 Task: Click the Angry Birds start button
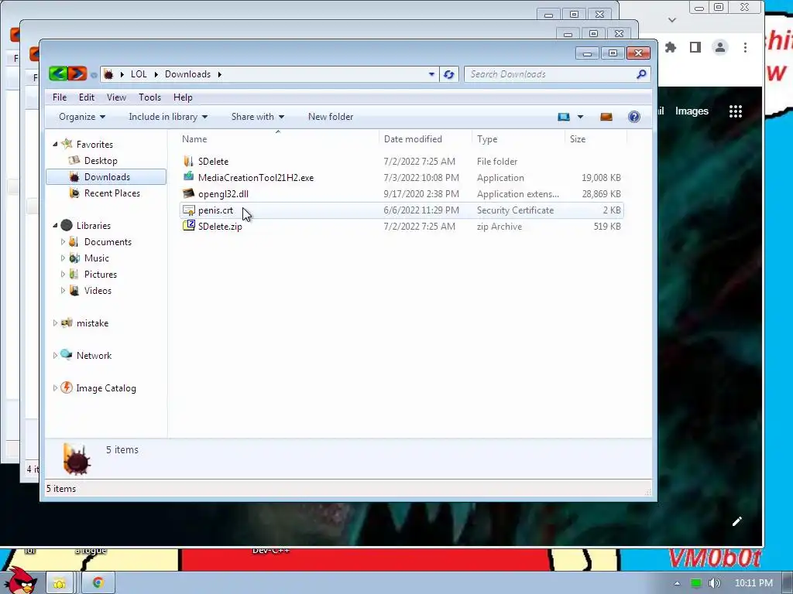pos(22,581)
